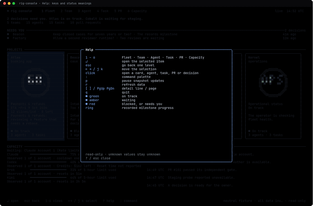This screenshot has height=206, width=313.
Task: Click the 2 decisions counter
Action: click(295, 30)
